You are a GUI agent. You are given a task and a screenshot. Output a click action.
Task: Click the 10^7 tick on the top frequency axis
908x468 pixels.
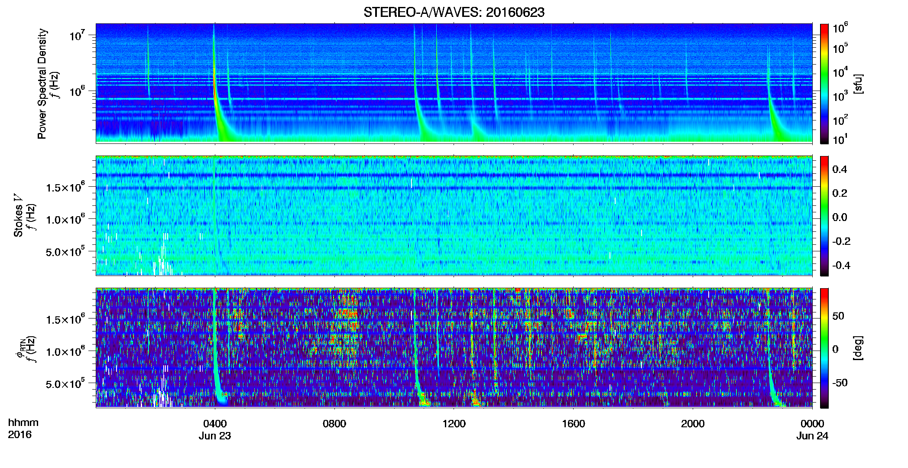tap(77, 36)
